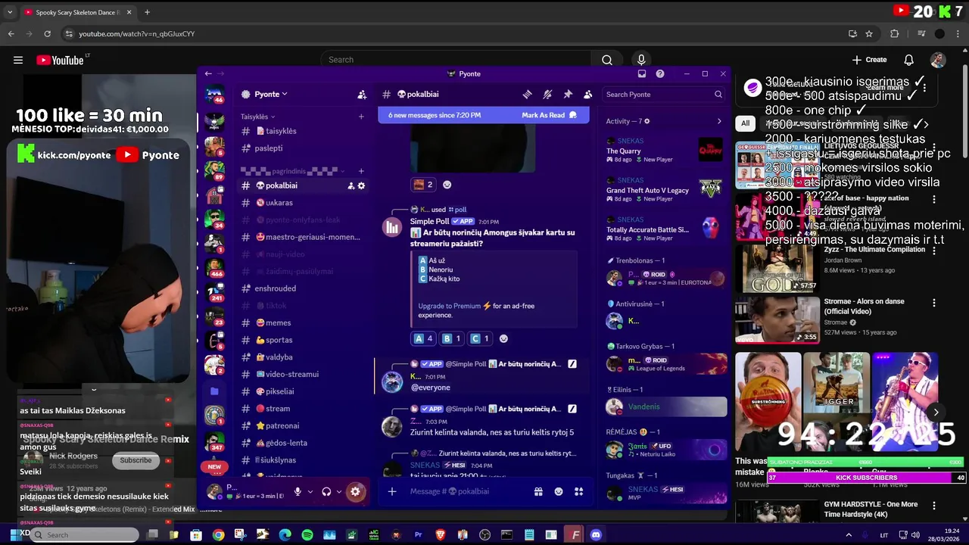
Task: Subscribe button under Nick Rodgers channel
Action: 136,460
